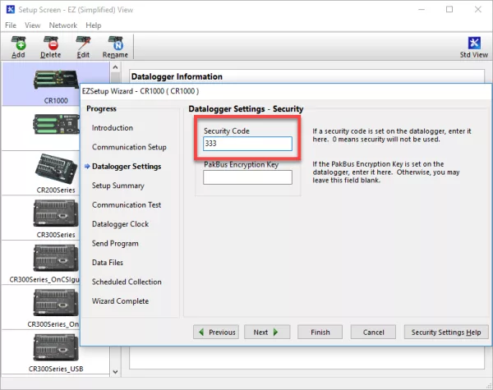Go to Datalogger Clock step
This screenshot has height=390, width=493.
coord(120,224)
